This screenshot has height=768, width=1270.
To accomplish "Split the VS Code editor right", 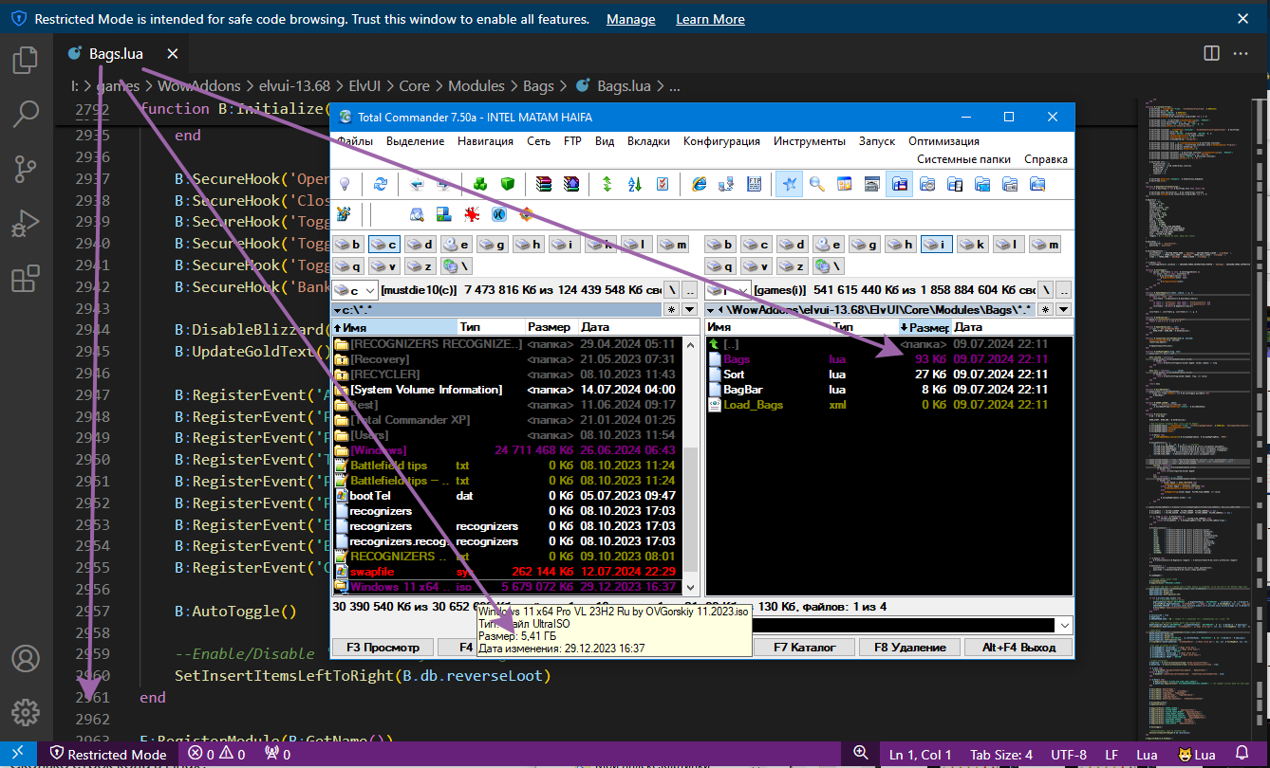I will coord(1211,53).
